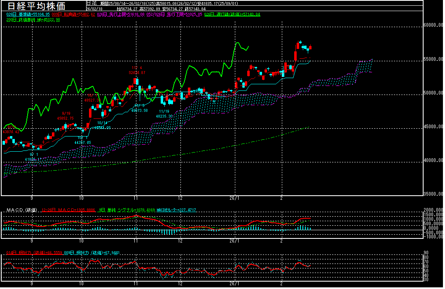Viewport: 445px width, 289px height.
Task: Click the 11/19 low price annotation
Action: coord(164,114)
